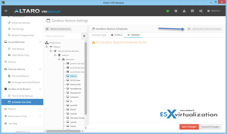Collapse the Infrastructure tree root

[44, 43]
